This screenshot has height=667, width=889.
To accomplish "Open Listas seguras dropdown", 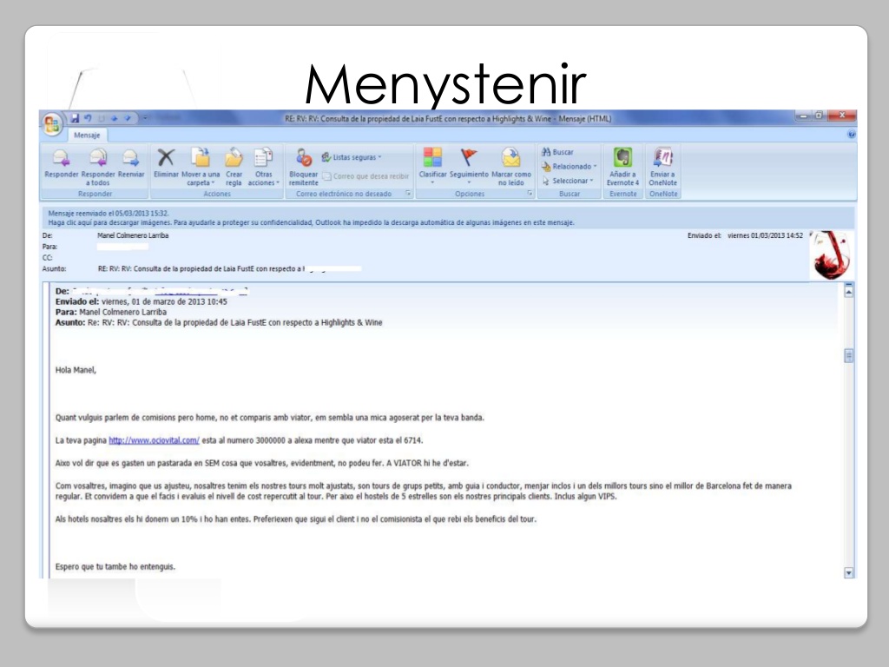I will coord(352,157).
